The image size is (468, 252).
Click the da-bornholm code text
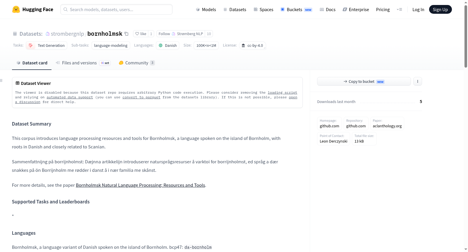point(198,247)
